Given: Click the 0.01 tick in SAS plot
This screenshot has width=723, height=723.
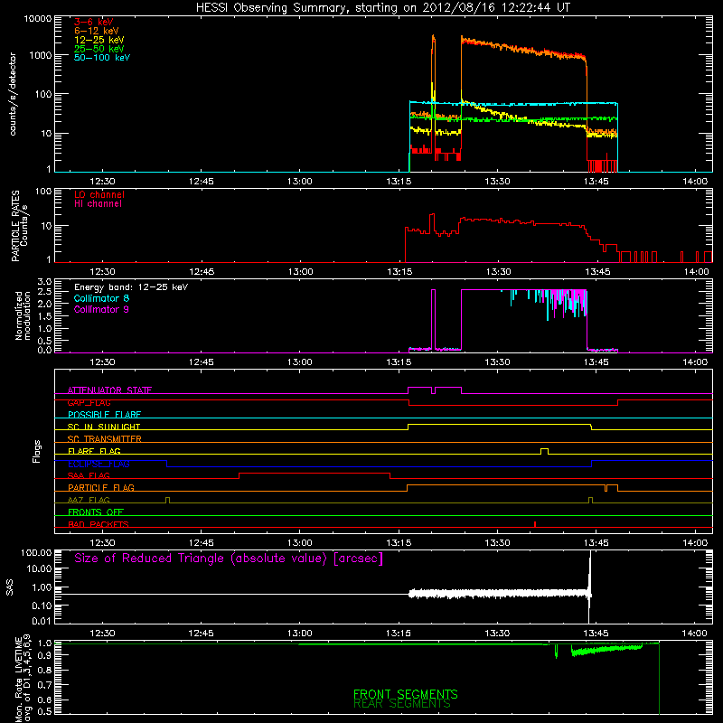Looking at the screenshot, I should (42, 621).
